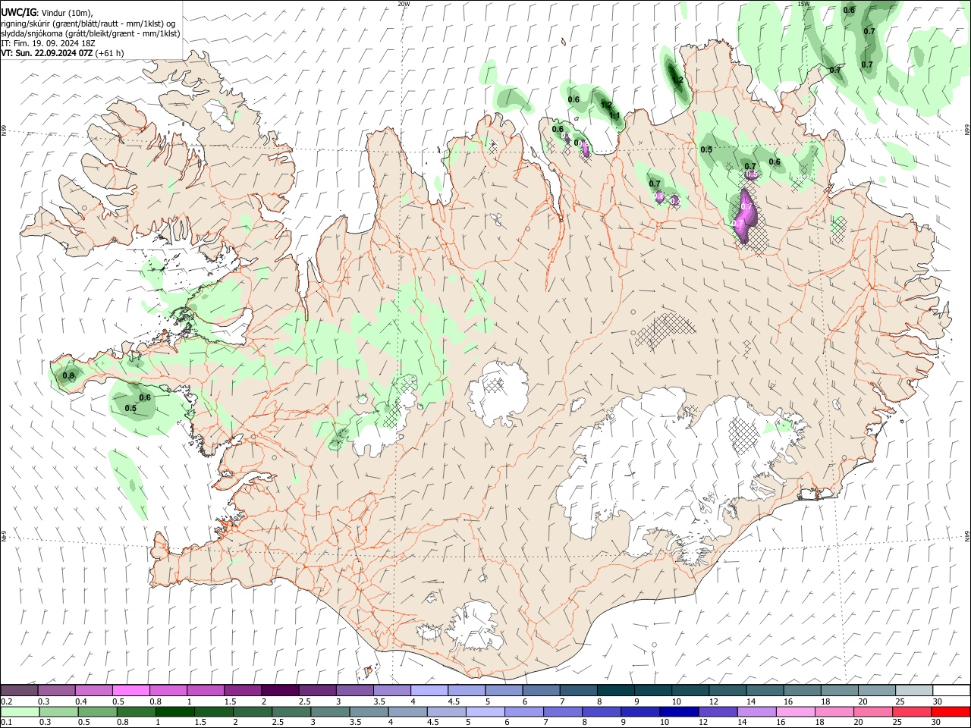Viewport: 971px width, 728px height.
Task: Select lower legend light purple swatch at 14
Action: (757, 711)
